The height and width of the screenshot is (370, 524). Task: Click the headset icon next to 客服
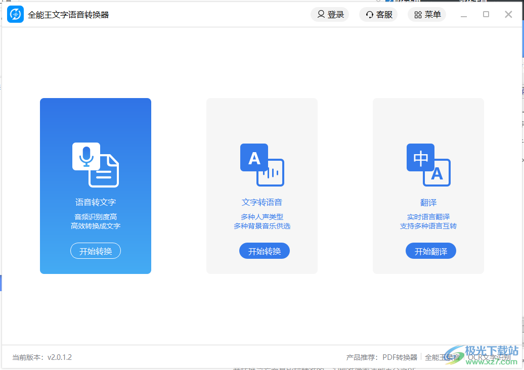[x=369, y=15]
